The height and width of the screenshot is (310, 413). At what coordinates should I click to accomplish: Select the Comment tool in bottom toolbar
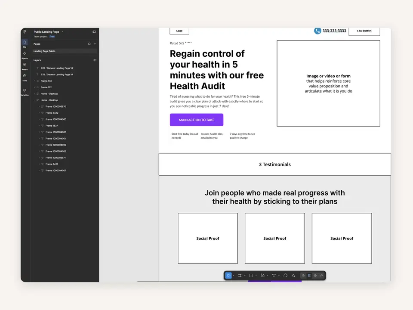point(285,276)
